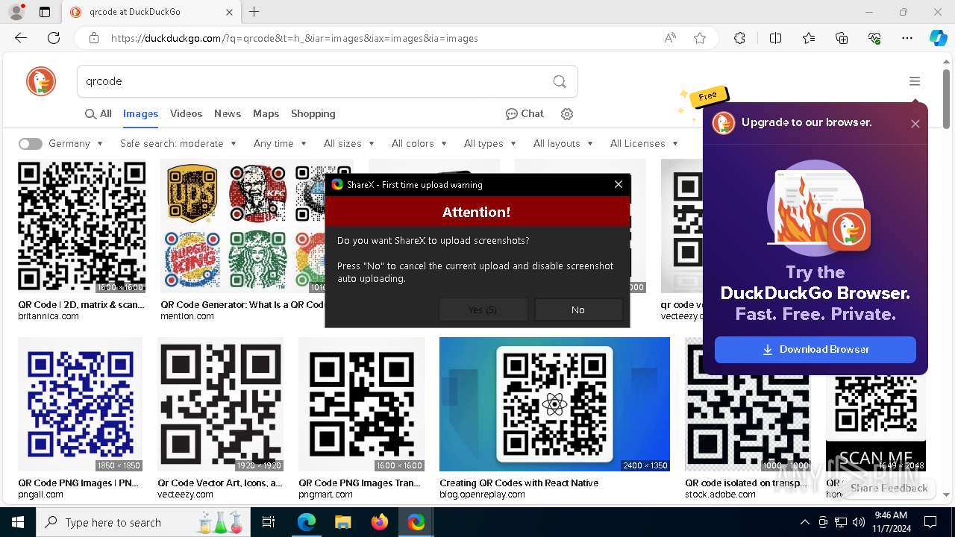This screenshot has width=955, height=537.
Task: Open the Extensions puzzle icon
Action: click(x=739, y=38)
